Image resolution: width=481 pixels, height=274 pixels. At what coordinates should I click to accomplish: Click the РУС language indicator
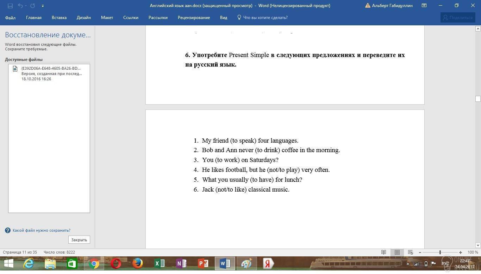[445, 264]
